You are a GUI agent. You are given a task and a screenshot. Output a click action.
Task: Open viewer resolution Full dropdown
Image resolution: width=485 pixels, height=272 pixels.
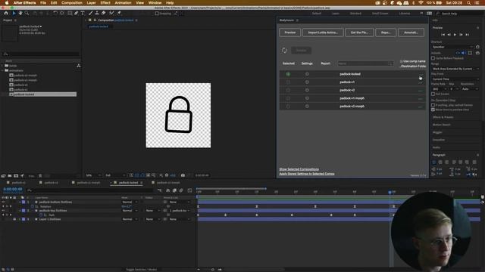click(x=115, y=175)
